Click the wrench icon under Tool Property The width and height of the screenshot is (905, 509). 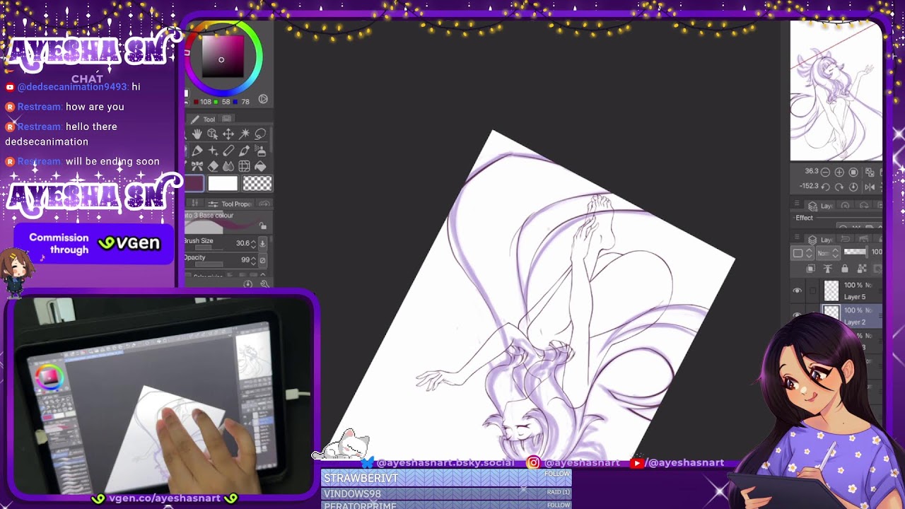point(264,283)
